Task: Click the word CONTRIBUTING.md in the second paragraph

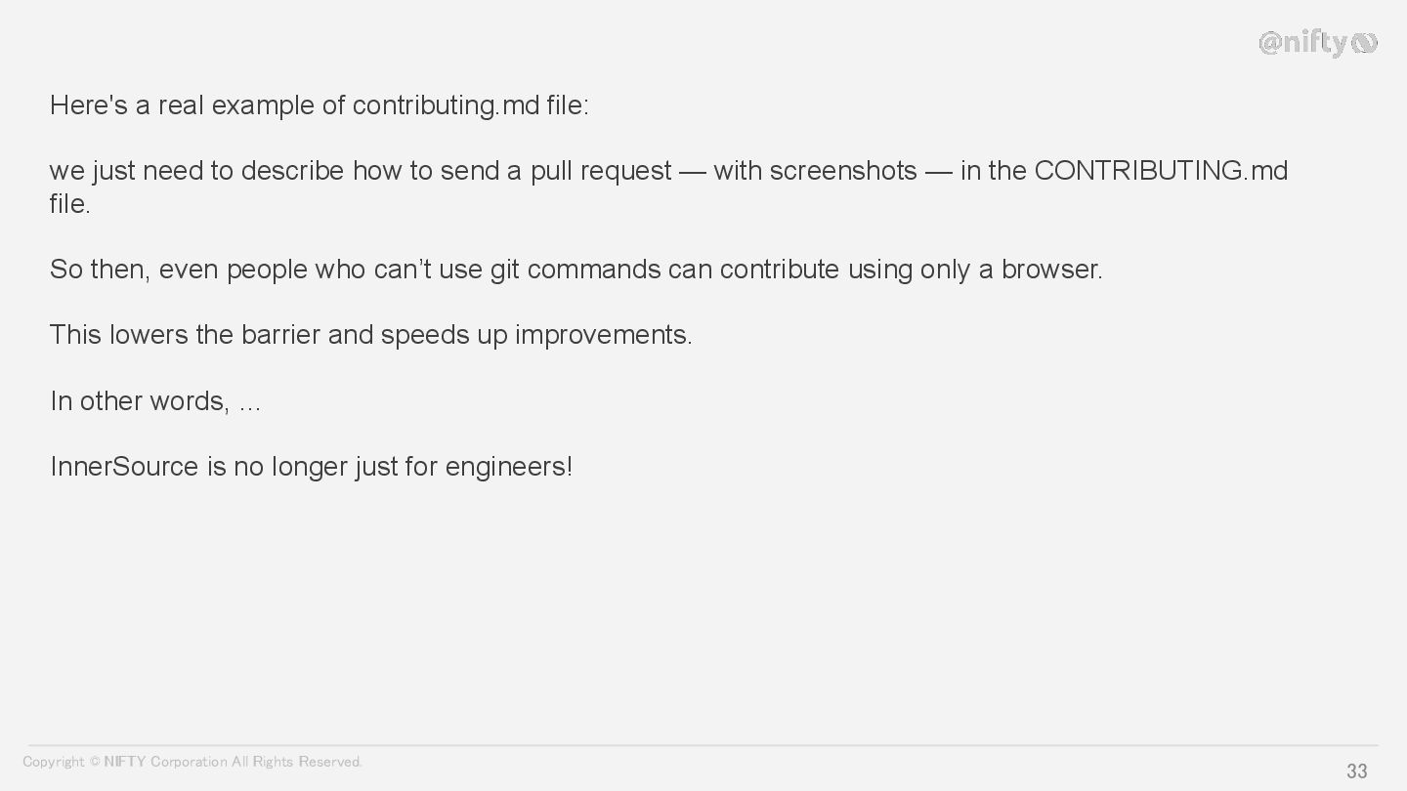Action: (x=1161, y=171)
